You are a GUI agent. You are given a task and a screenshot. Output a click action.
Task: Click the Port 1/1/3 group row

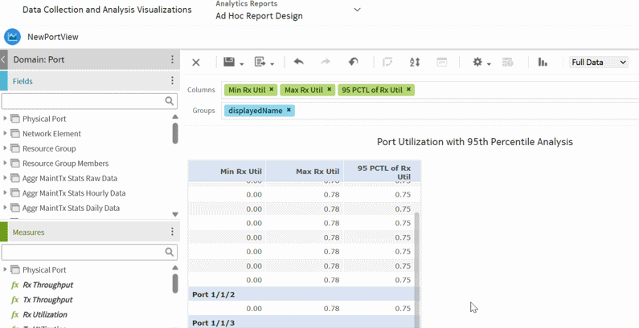click(x=301, y=322)
